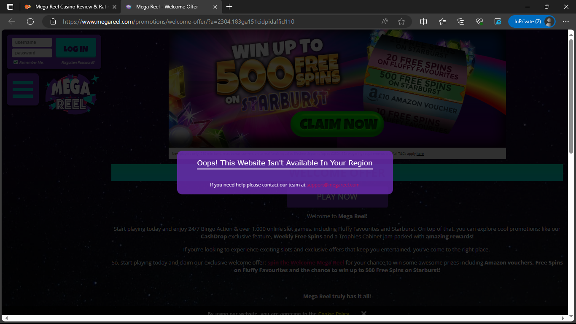
Task: Expand the Mega Reel hamburger menu
Action: coord(23,89)
